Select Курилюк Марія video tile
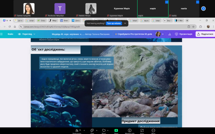Image resolution: width=215 pixels, height=134 pixels. (122, 9)
